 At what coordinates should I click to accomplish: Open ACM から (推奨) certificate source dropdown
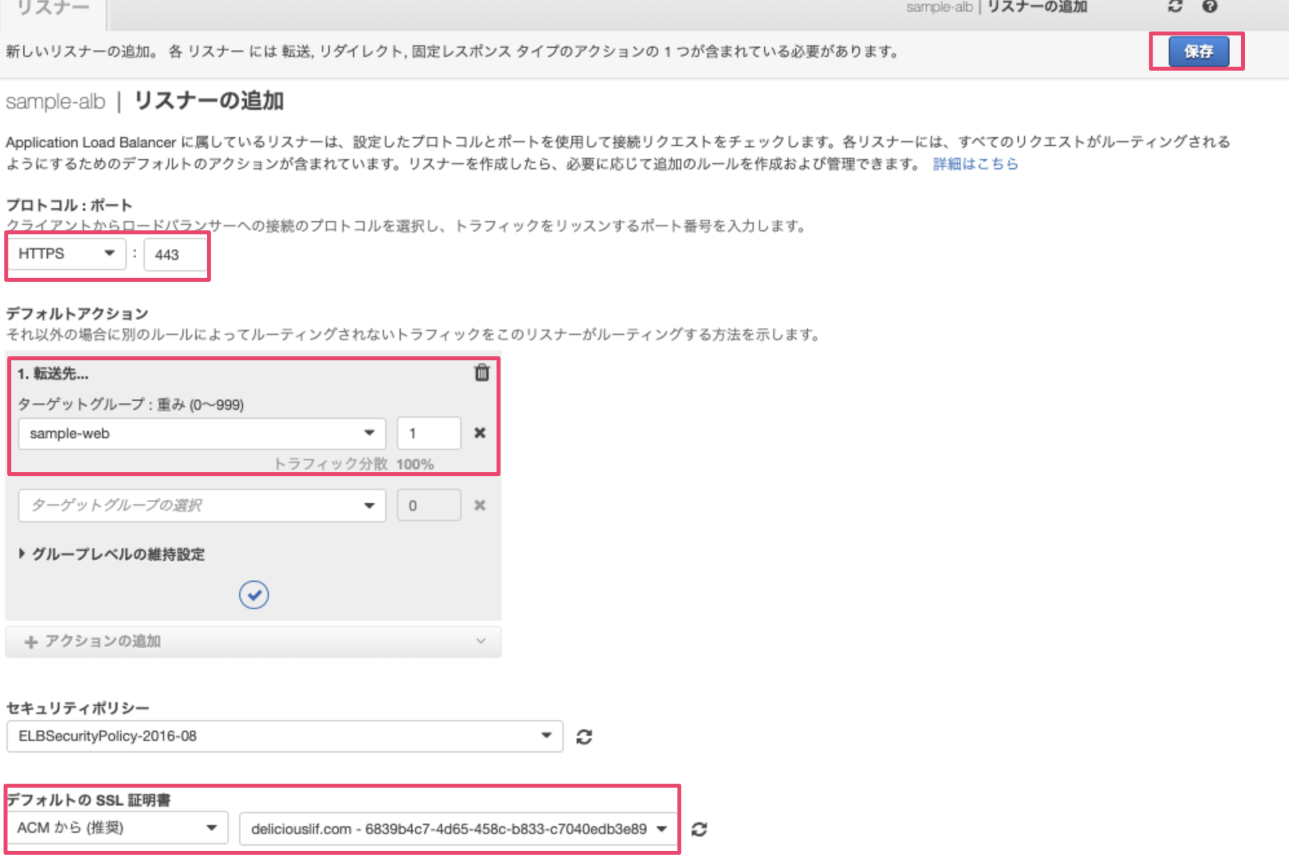(117, 828)
